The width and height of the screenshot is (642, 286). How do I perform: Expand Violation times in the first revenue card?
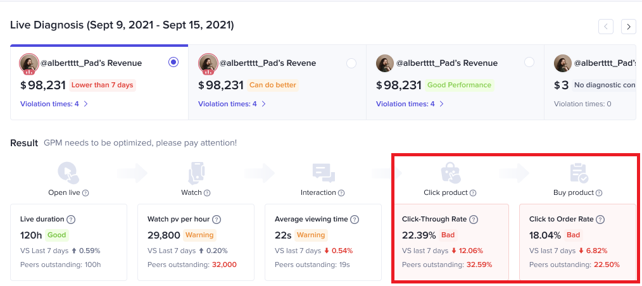[x=54, y=104]
